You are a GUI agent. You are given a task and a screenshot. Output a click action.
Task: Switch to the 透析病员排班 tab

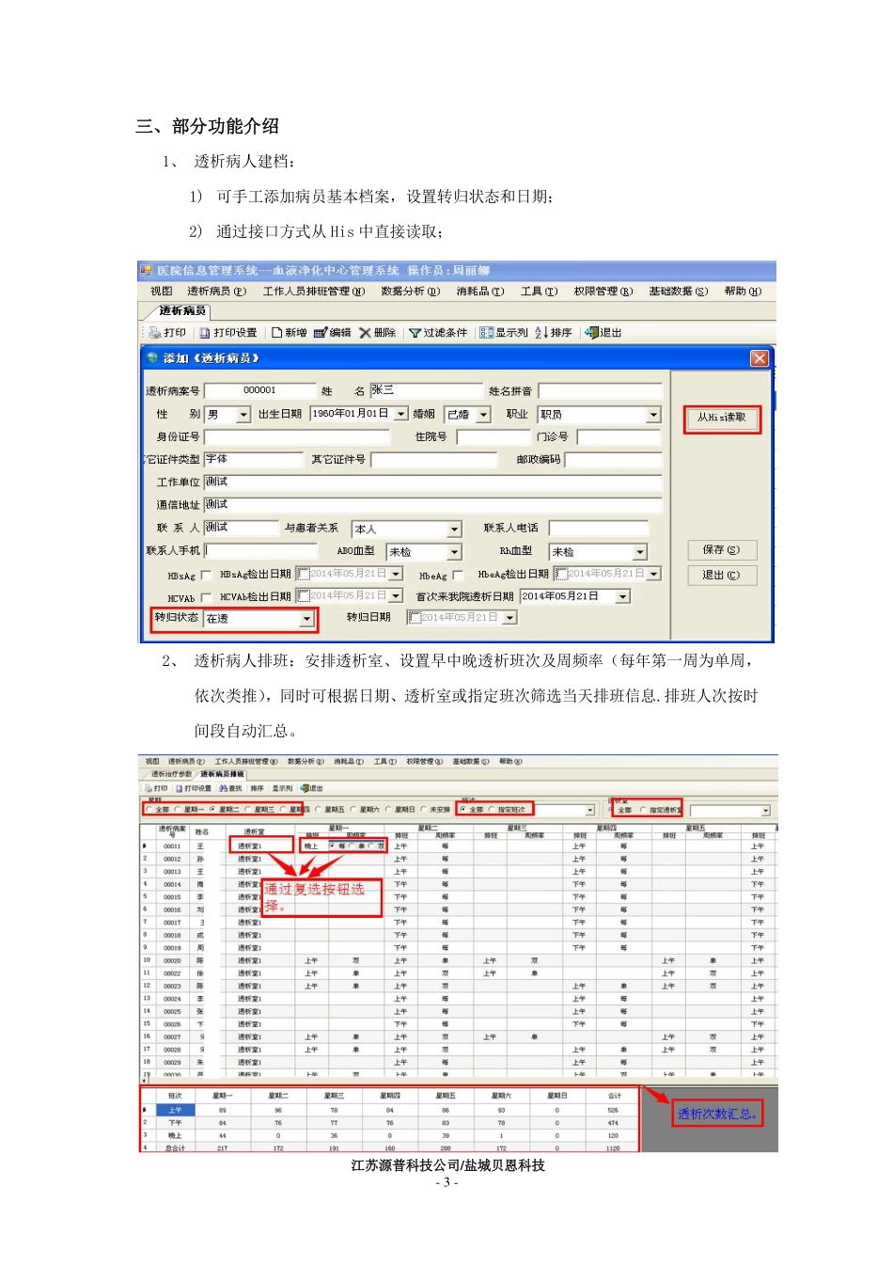coord(223,774)
